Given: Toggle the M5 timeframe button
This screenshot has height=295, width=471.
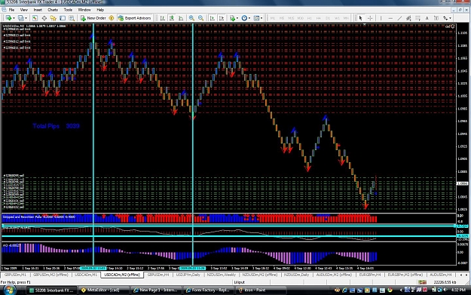Looking at the screenshot, I should click(x=282, y=18).
